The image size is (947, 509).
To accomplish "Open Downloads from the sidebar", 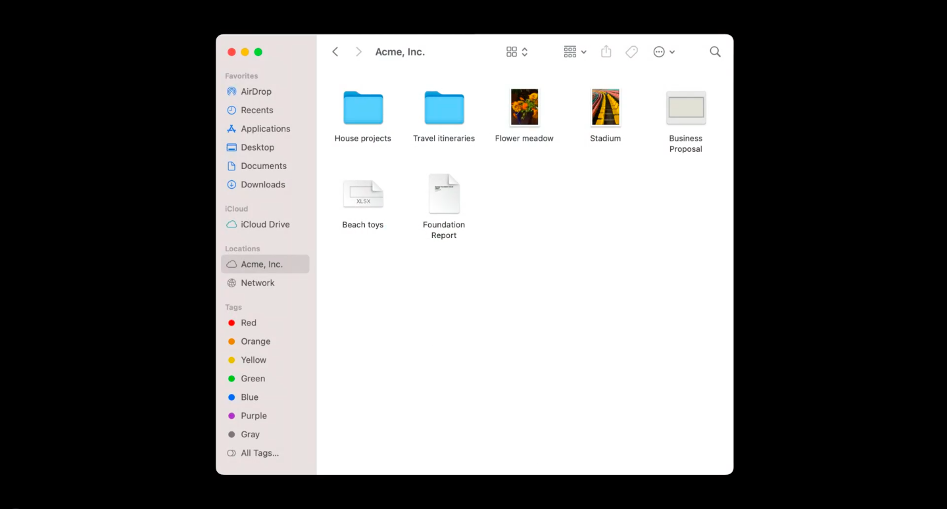I will 262,184.
